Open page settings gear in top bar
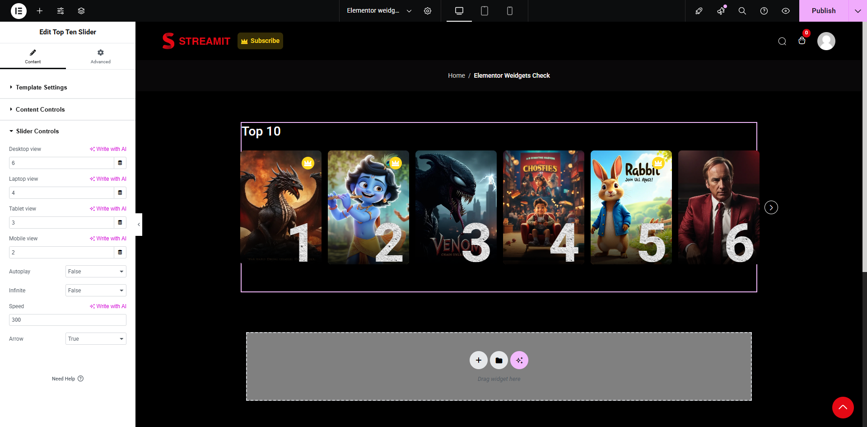 [428, 11]
